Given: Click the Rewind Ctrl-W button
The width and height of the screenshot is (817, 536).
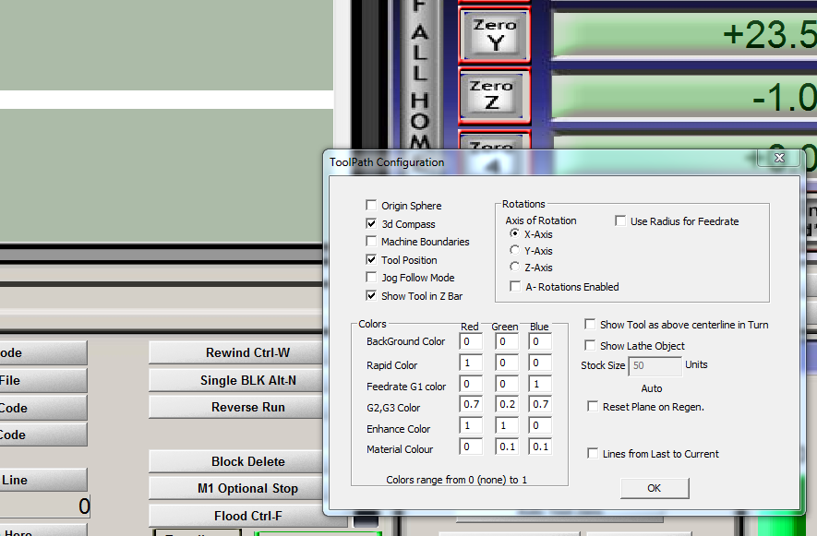Looking at the screenshot, I should point(247,352).
